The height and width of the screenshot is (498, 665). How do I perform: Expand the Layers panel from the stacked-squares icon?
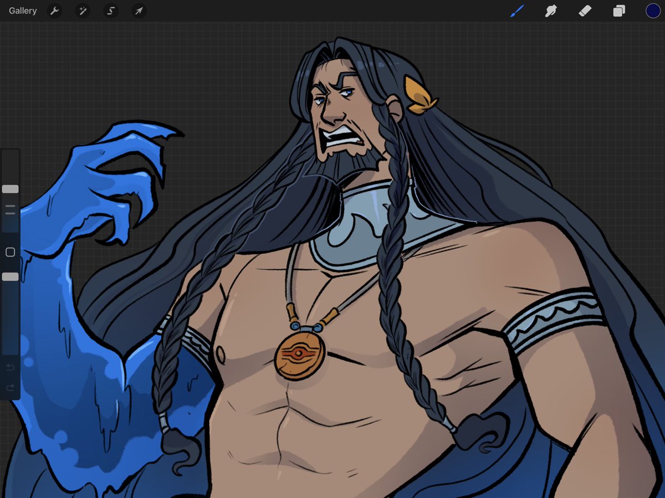(619, 11)
